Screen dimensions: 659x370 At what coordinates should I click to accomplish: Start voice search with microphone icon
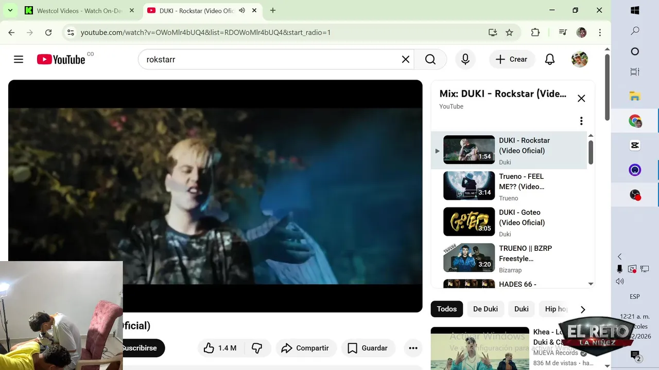[465, 60]
